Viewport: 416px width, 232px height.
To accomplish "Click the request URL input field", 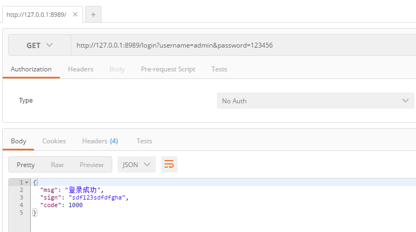I will point(243,45).
